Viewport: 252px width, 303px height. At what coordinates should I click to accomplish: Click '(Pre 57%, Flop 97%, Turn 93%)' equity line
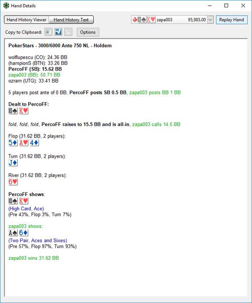[x=43, y=246]
